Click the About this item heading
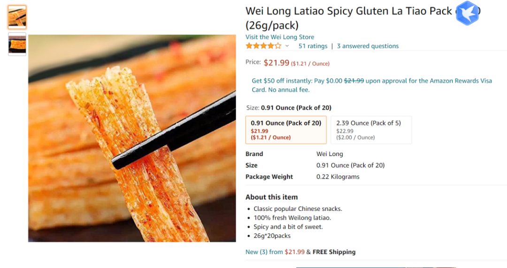 pos(271,197)
